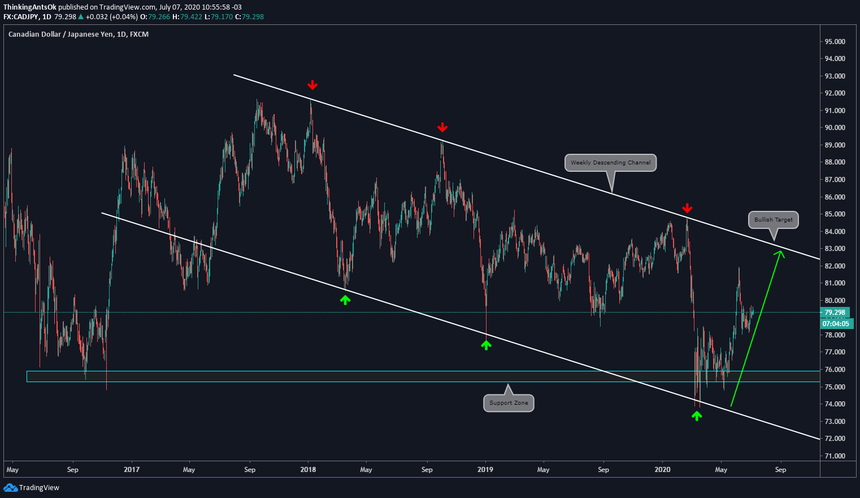The image size is (860, 498).
Task: Click the close value C:79.298
Action: coord(249,17)
